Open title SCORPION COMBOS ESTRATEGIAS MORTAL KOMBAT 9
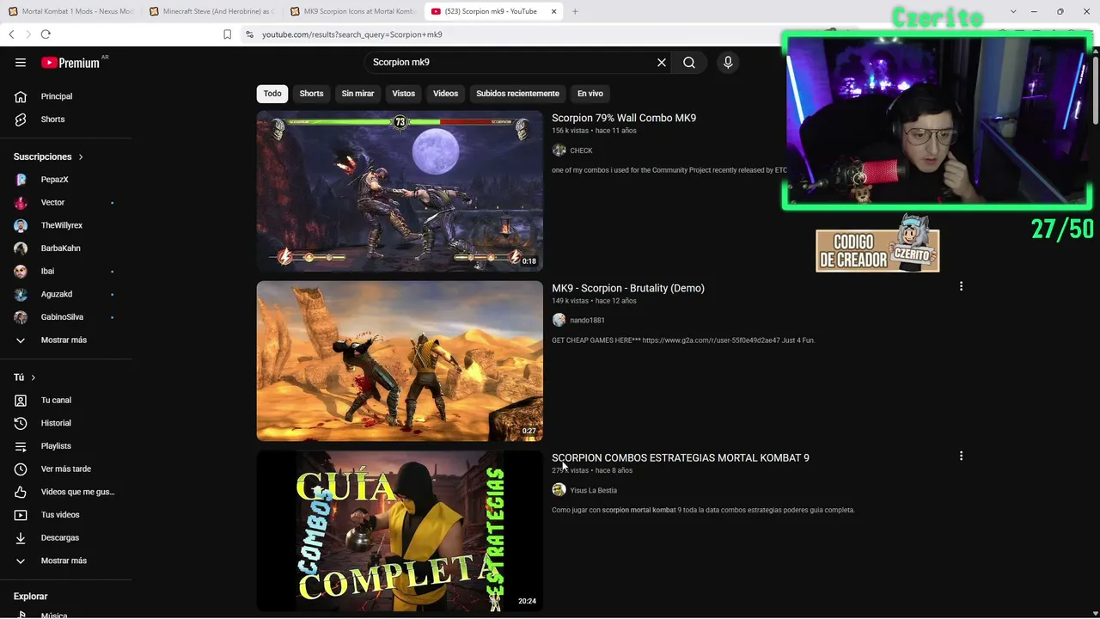 [681, 457]
